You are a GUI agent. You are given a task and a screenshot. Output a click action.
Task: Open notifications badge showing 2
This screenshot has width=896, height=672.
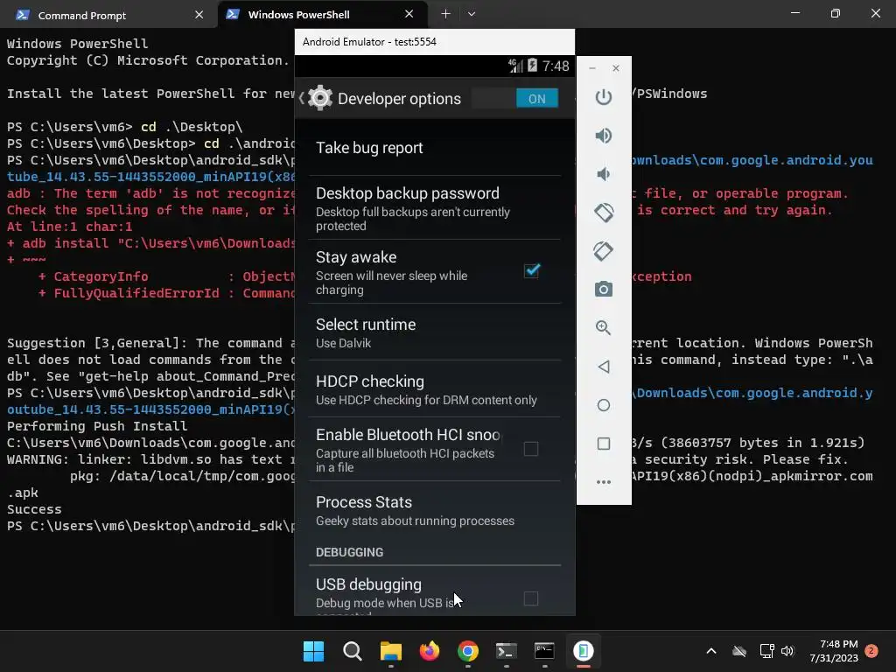pyautogui.click(x=871, y=651)
